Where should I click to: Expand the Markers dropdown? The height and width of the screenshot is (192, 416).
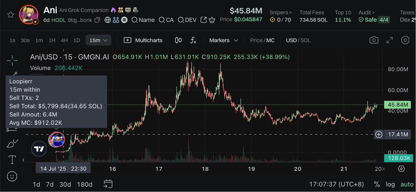[224, 40]
